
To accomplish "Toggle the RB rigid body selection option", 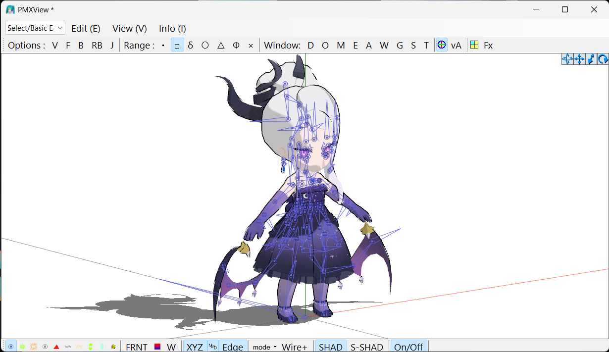I will click(97, 46).
